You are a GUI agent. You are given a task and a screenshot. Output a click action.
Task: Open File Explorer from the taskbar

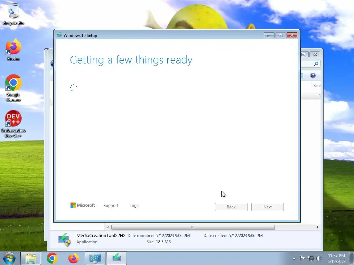tap(31, 258)
